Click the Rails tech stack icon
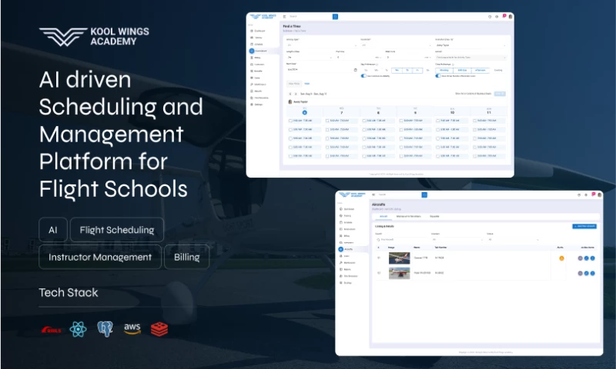This screenshot has height=369, width=616. click(51, 330)
